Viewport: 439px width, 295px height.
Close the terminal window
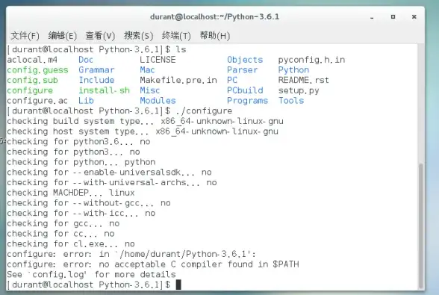[x=414, y=17]
